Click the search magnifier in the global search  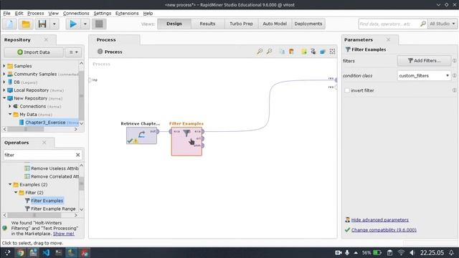click(x=422, y=24)
